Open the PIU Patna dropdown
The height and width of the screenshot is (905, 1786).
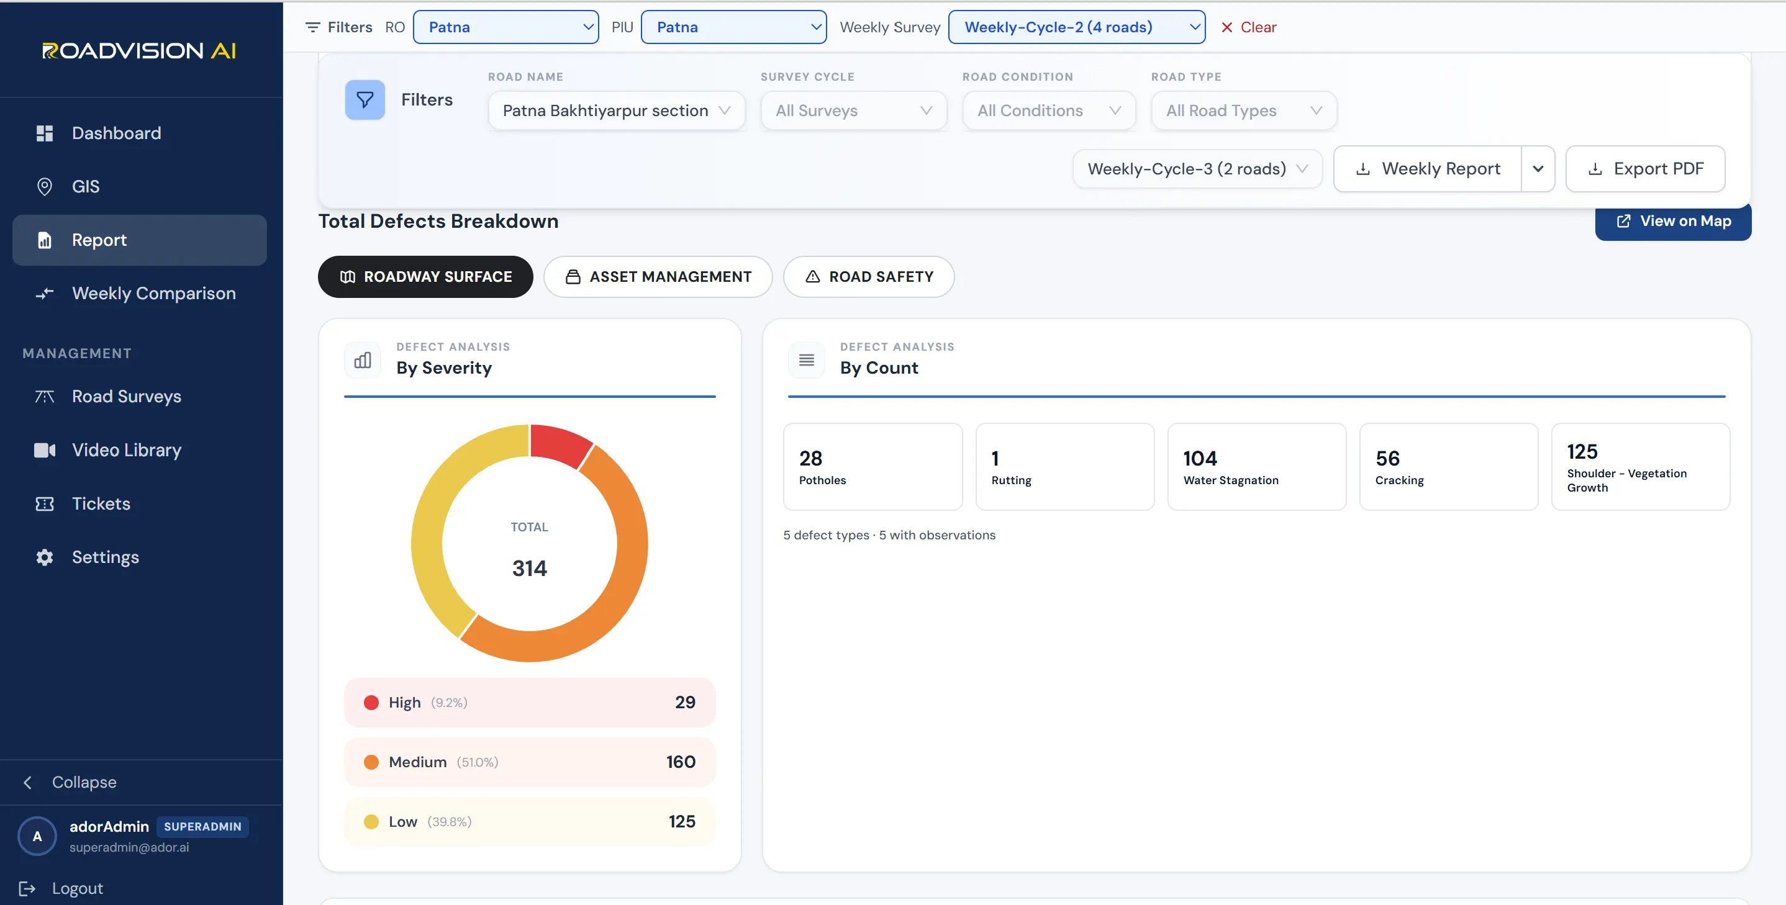[x=733, y=27]
